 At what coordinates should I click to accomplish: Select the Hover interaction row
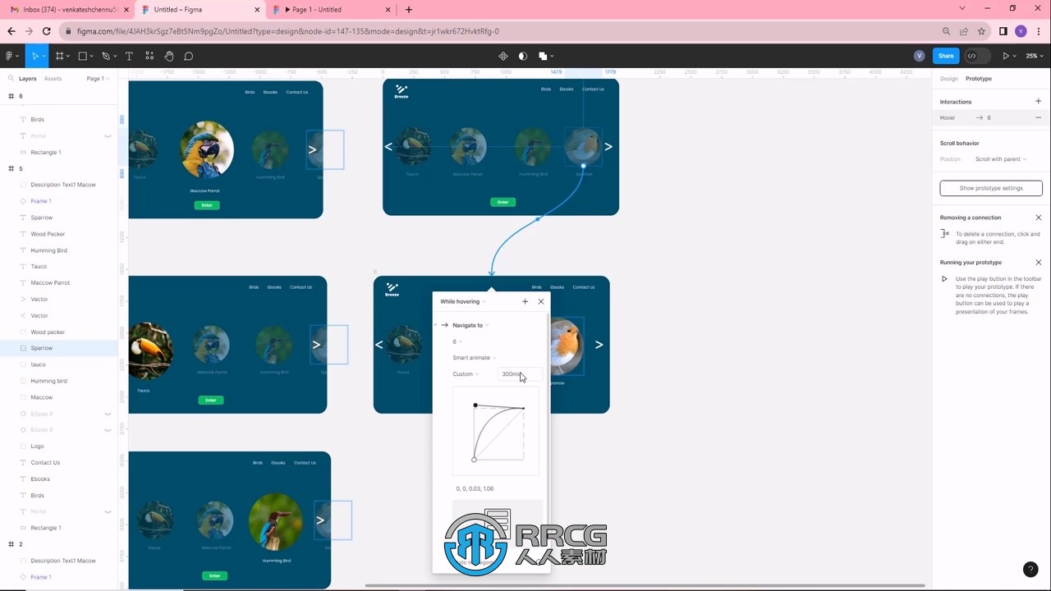[991, 117]
